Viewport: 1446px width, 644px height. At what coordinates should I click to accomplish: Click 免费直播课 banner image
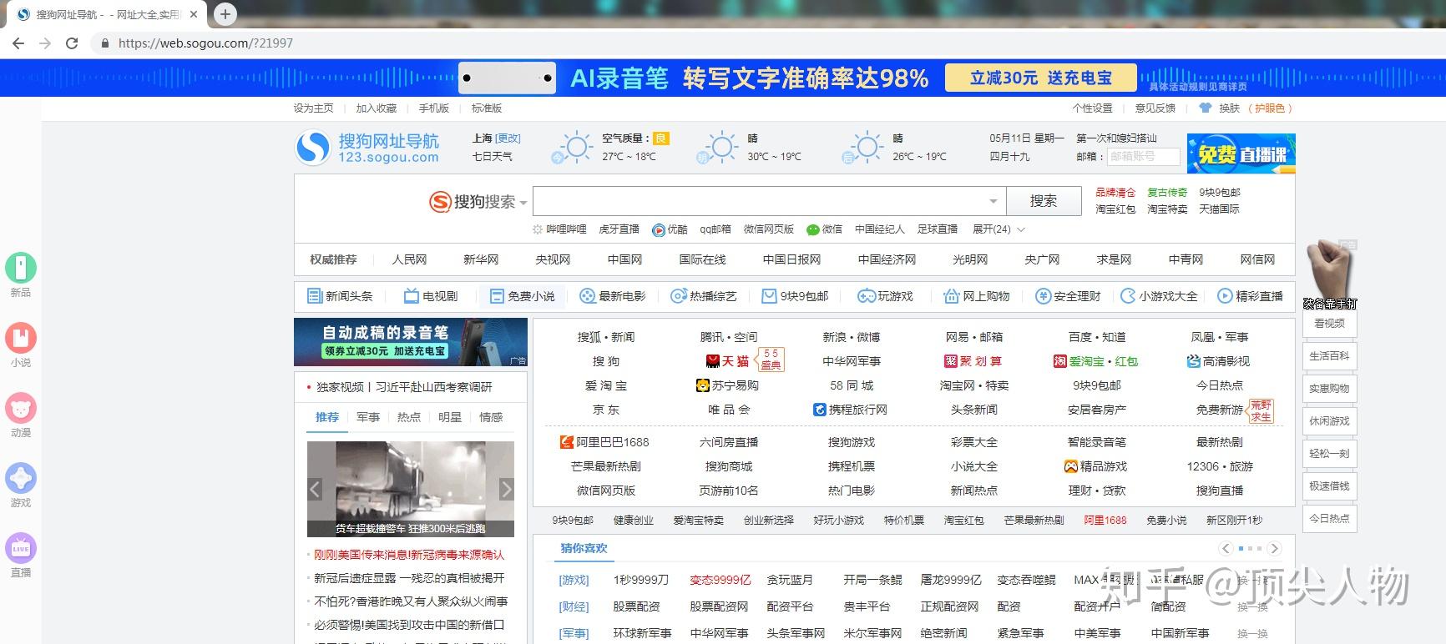click(x=1241, y=153)
